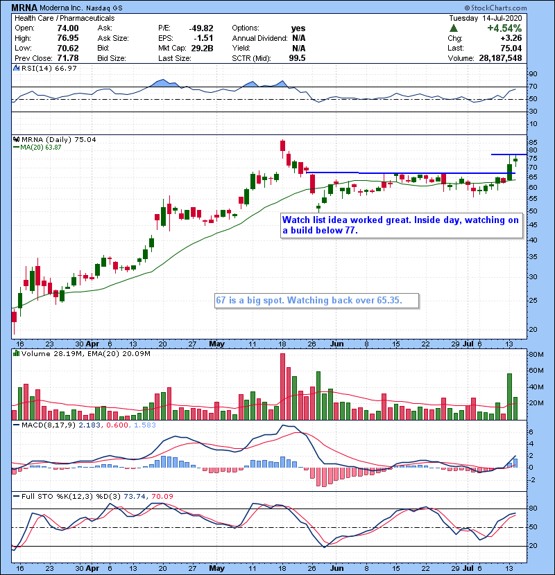Click the +4.54% percent change
The height and width of the screenshot is (575, 555).
(504, 28)
